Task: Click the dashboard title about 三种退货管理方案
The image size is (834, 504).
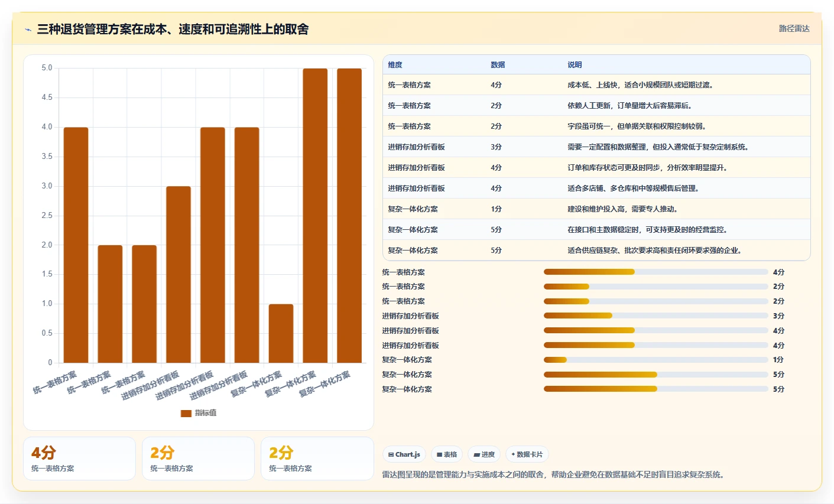Action: pyautogui.click(x=173, y=29)
